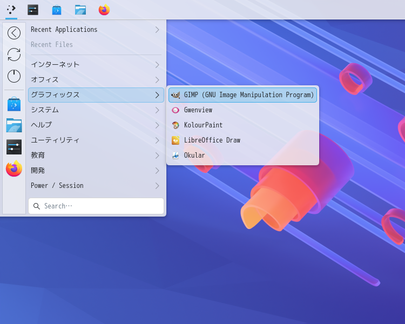405x324 pixels.
Task: Click the LibreOffice Draw icon
Action: [175, 140]
